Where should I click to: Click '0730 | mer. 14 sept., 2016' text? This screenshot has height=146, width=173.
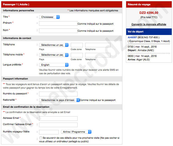click(x=142, y=47)
